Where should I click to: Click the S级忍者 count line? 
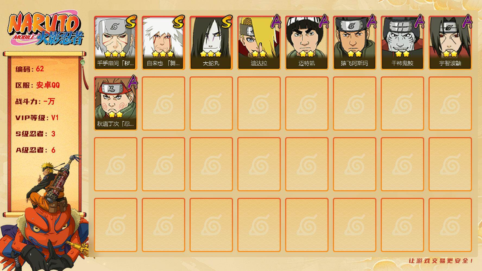coord(35,134)
